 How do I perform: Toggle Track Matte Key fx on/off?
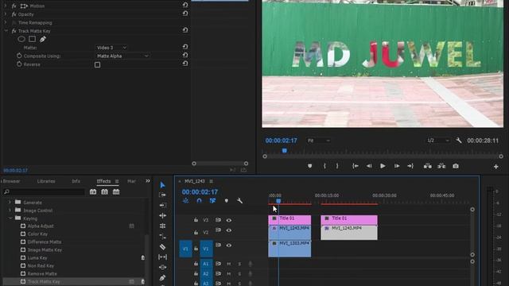14,31
